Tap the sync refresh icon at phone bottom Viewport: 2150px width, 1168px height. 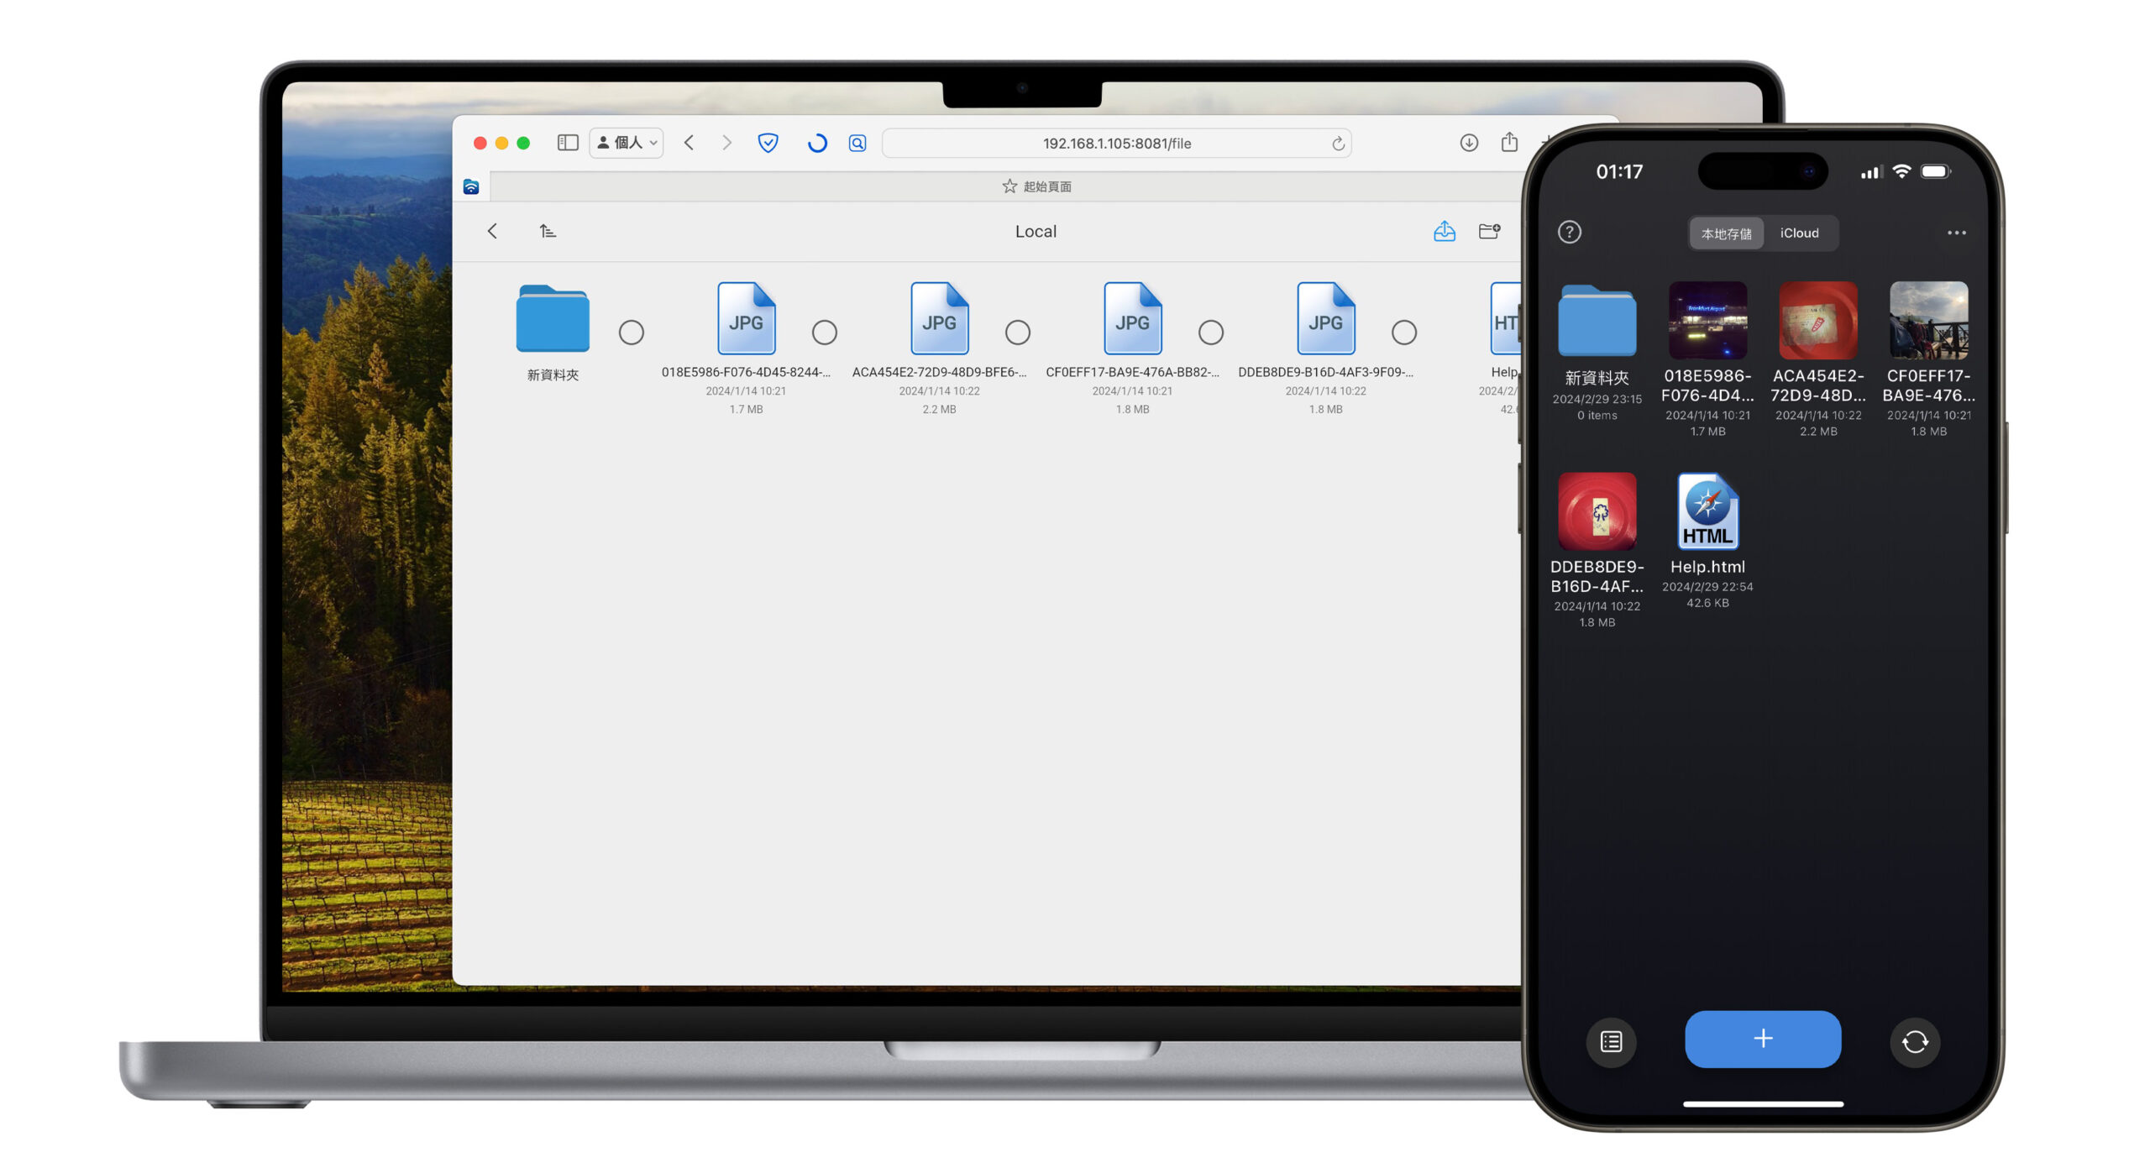click(1915, 1042)
